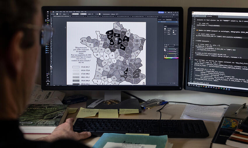This screenshot has width=248, height=148.
Task: Click the blue Partager button
Action: coord(161,12)
